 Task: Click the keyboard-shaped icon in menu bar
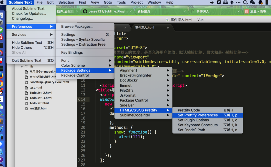coord(225,2)
